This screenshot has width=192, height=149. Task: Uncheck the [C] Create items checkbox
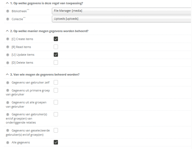56,39
